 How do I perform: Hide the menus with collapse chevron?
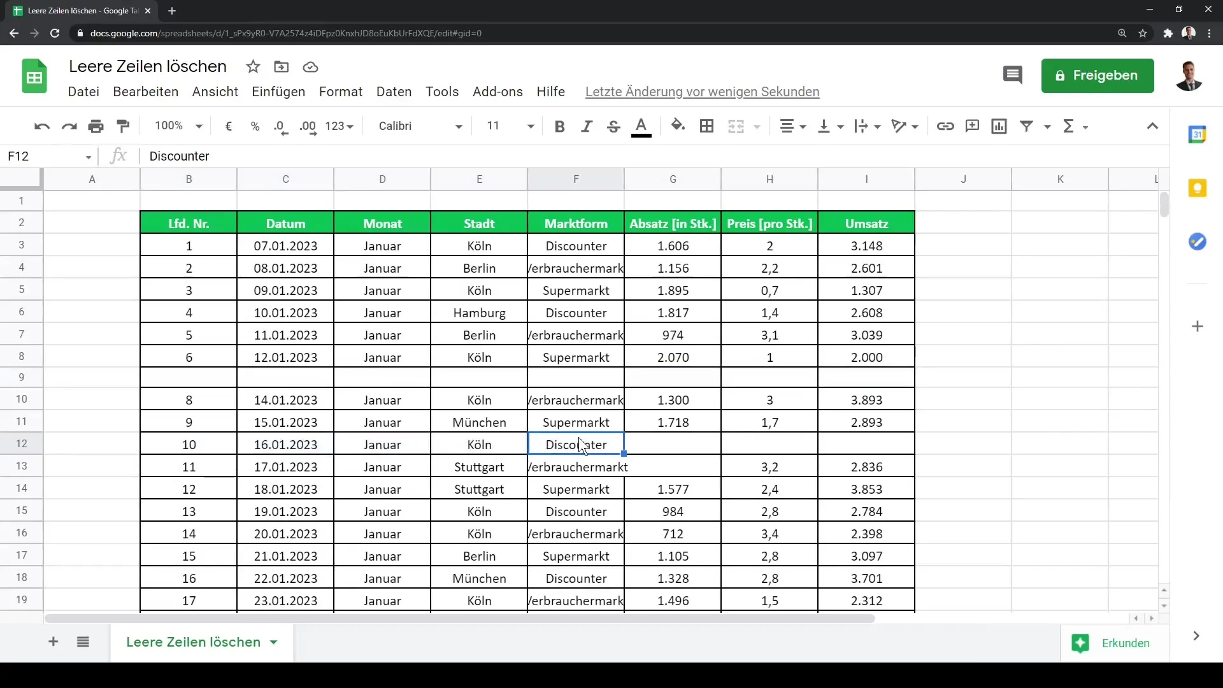click(x=1152, y=126)
